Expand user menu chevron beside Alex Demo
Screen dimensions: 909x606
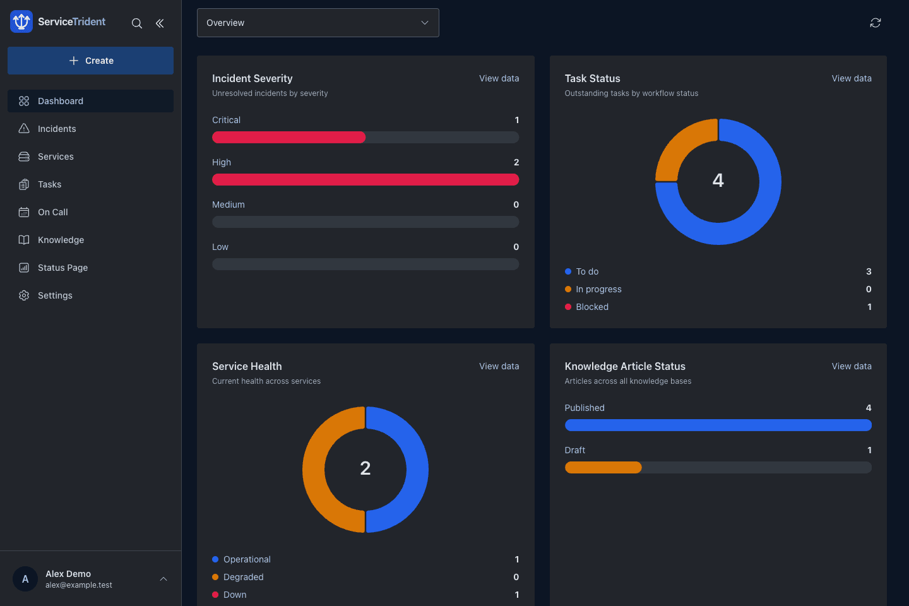163,579
